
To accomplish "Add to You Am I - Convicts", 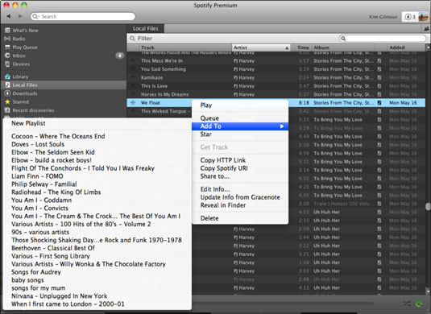I will (x=97, y=209).
